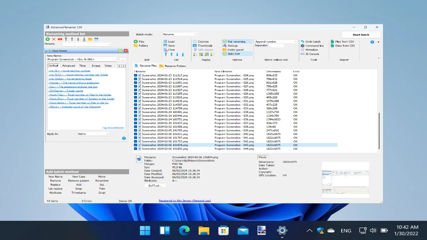
Task: Remove selected method using the red X icon
Action: pyautogui.click(x=54, y=39)
